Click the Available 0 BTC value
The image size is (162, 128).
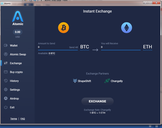tap(52, 53)
